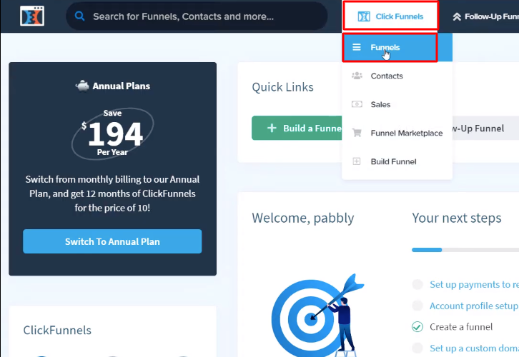Click the Welcome, pabbly heading
The width and height of the screenshot is (519, 357).
[303, 218]
